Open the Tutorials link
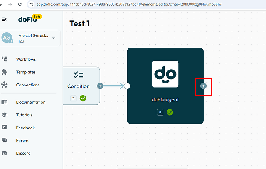This screenshot has height=169, width=266. point(24,115)
